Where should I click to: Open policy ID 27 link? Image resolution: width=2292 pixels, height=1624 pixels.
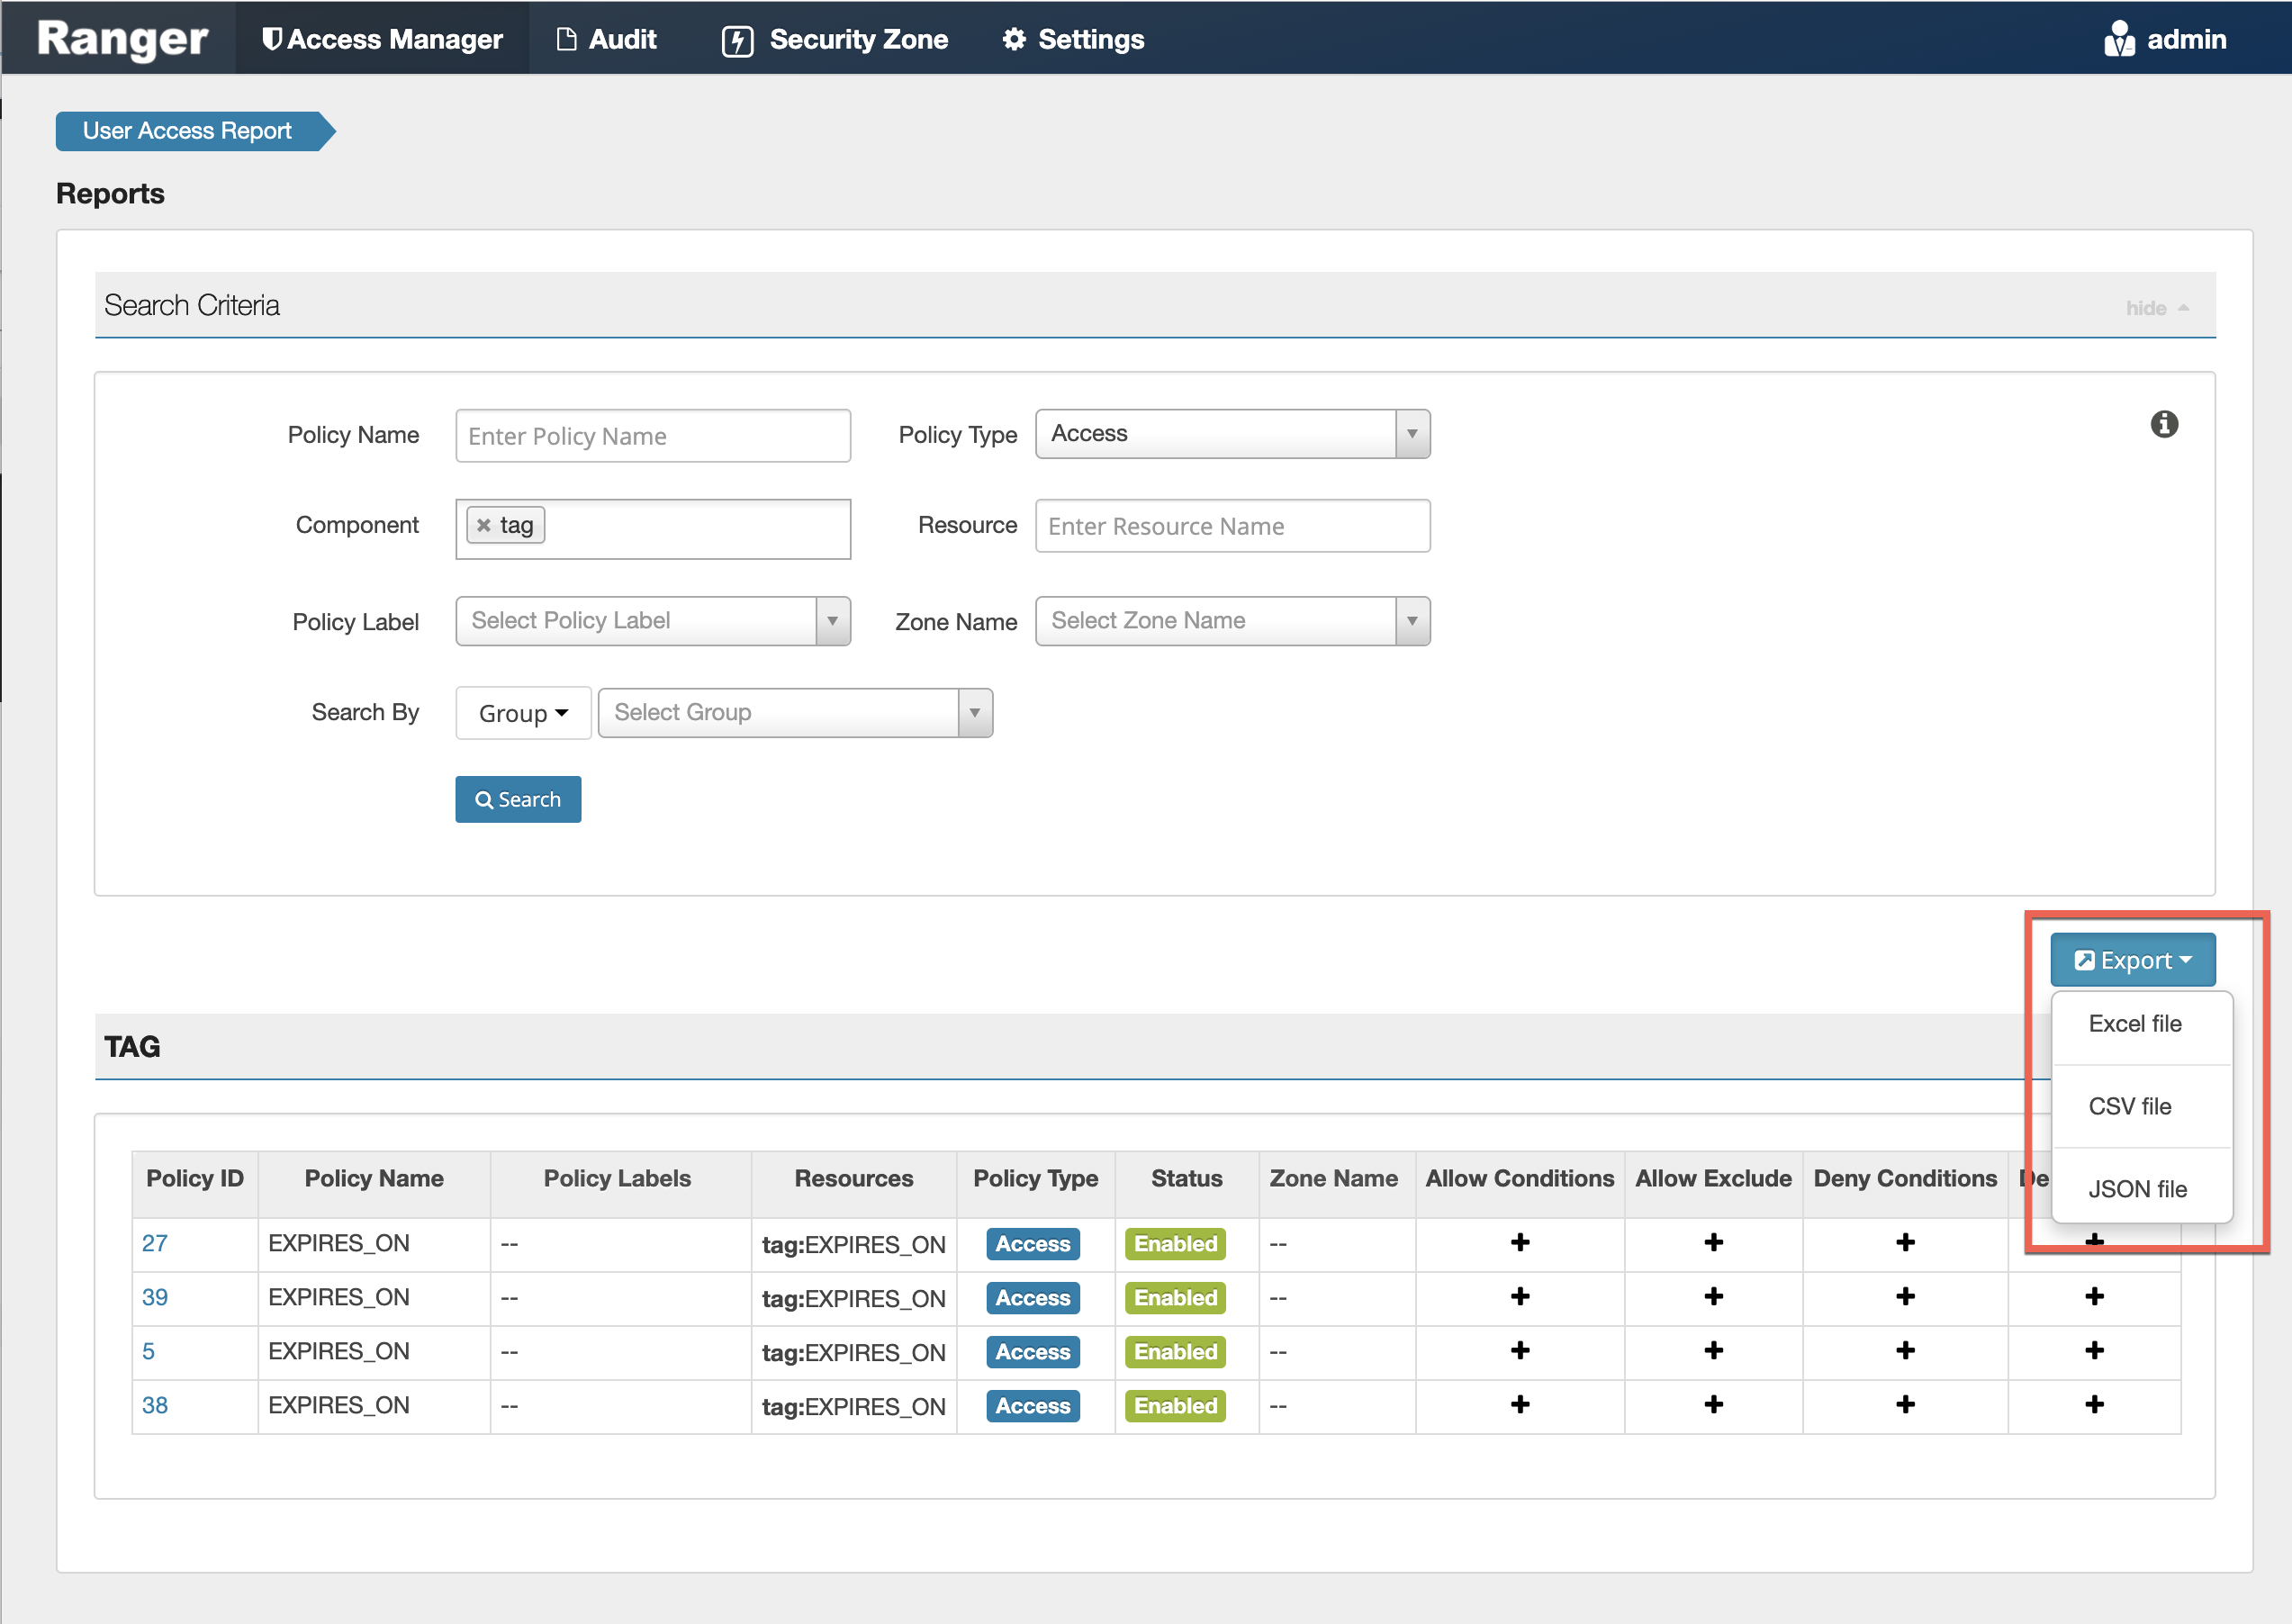click(154, 1243)
